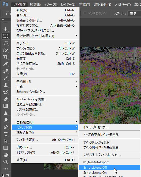141x177 pixels.
Task: Open the スタイル dropdown showing 標準
Action: [134, 13]
